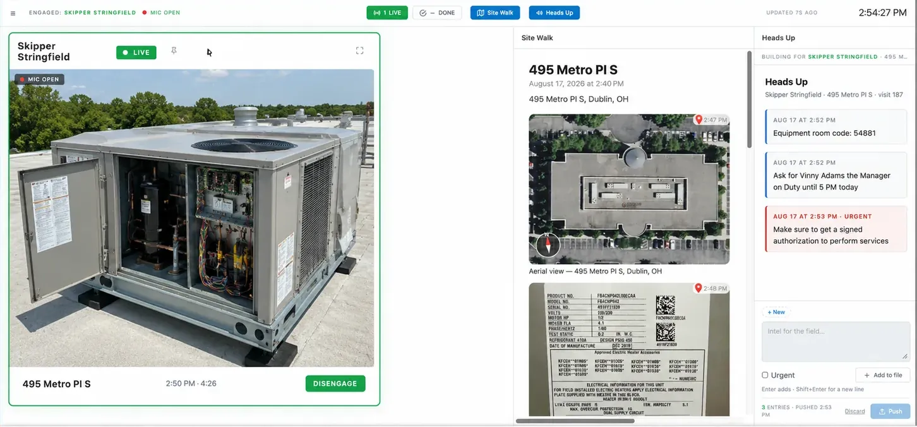Viewport: 917px width, 427px height.
Task: Click the Site Walk vertical scrollbar
Action: 750,99
